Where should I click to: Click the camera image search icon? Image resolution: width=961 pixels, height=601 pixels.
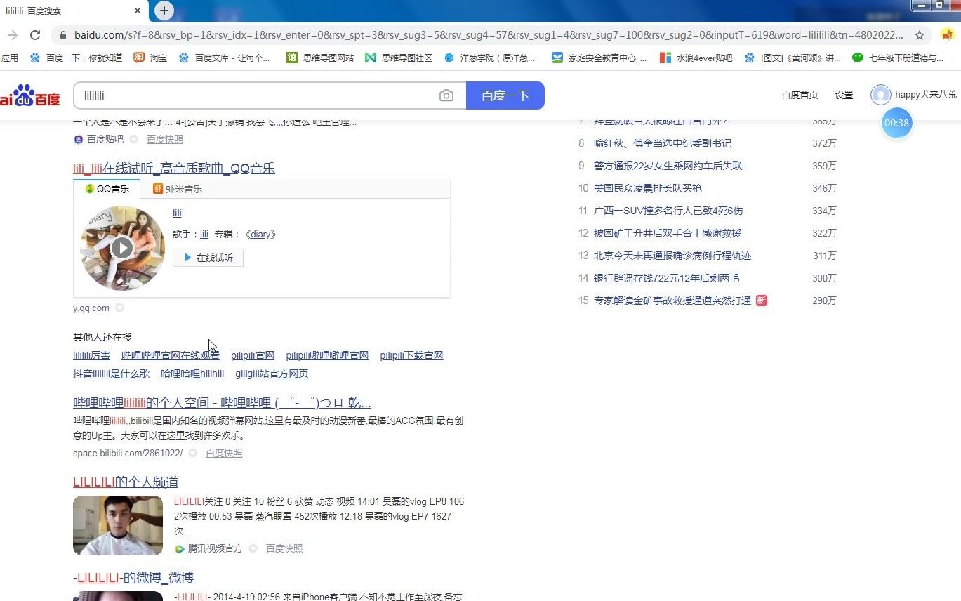[x=446, y=95]
